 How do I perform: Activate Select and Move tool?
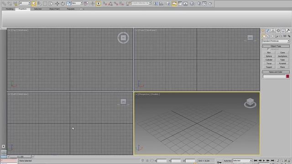pyautogui.click(x=57, y=3)
